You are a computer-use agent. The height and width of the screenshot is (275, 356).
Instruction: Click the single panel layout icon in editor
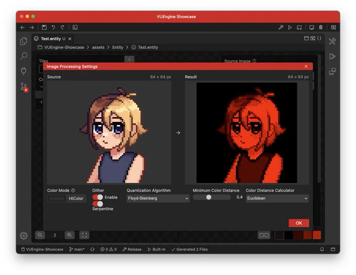pyautogui.click(x=306, y=38)
